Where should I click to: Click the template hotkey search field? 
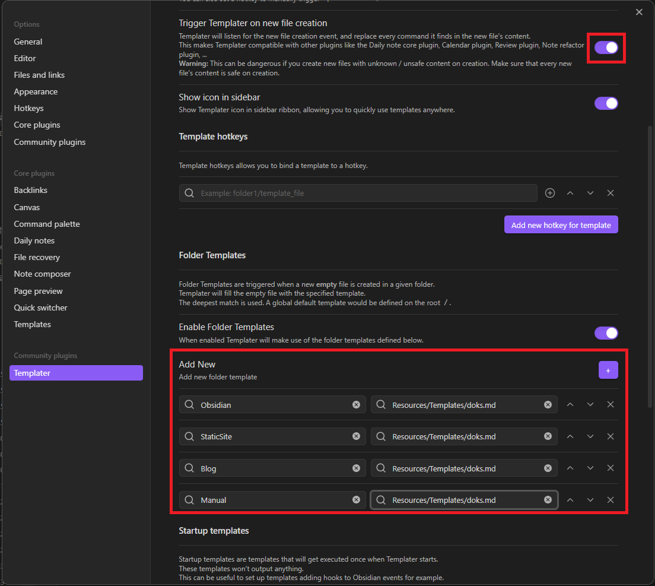(358, 193)
